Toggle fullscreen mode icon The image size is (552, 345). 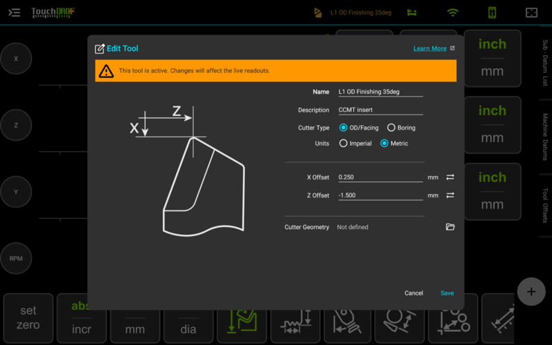(531, 12)
